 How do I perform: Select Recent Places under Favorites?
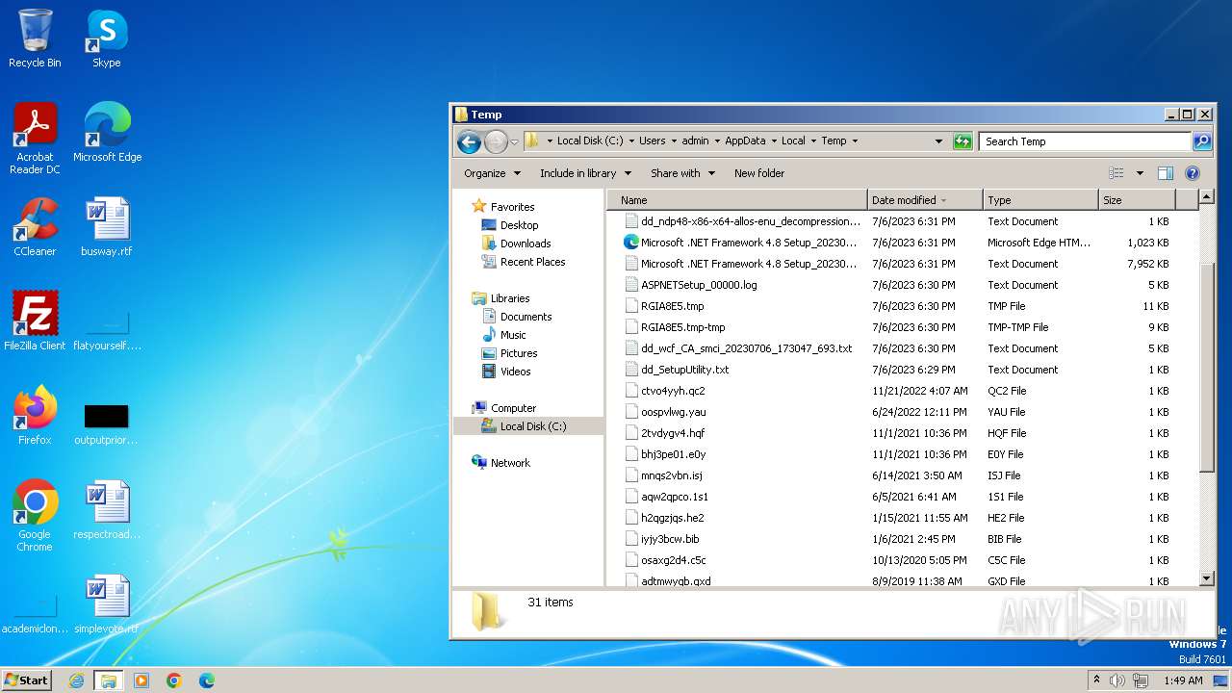click(x=532, y=262)
